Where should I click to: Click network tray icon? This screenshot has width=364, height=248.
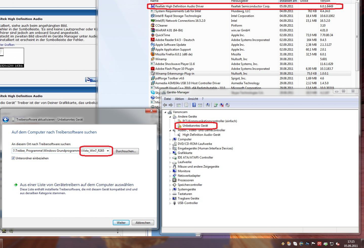(x=332, y=244)
